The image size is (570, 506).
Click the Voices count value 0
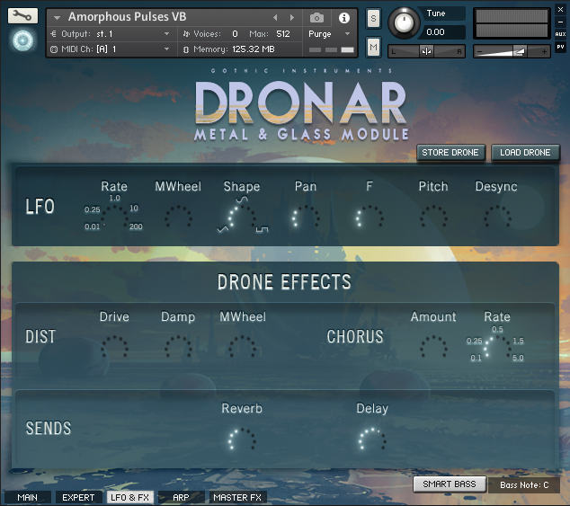pos(235,34)
